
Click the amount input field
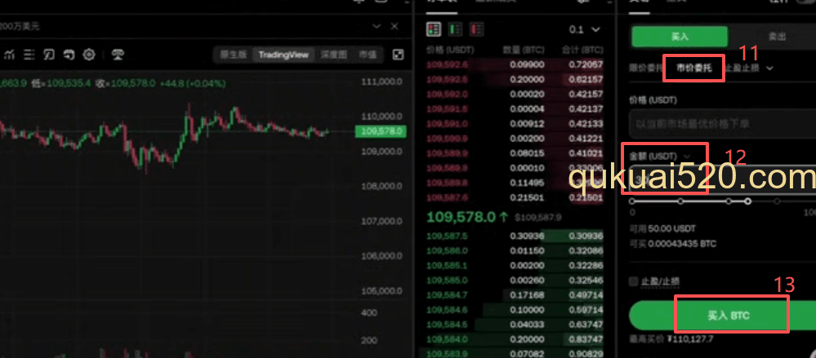pos(722,179)
